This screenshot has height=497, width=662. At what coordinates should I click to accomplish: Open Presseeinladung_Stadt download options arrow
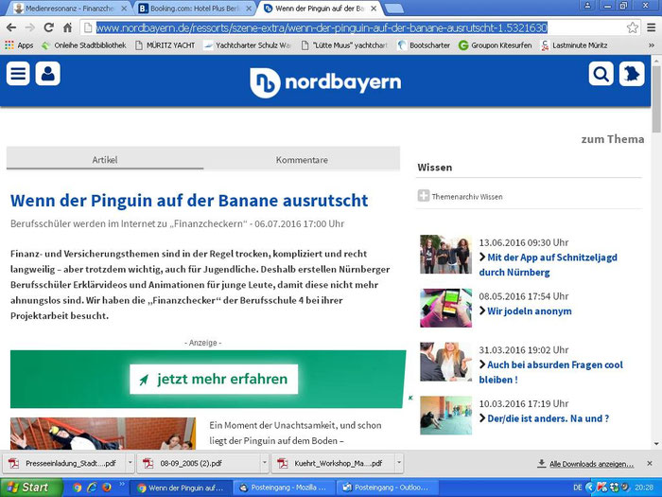(131, 463)
